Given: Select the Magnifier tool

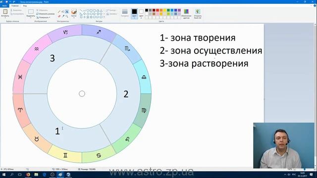Looking at the screenshot, I should click(x=67, y=16).
